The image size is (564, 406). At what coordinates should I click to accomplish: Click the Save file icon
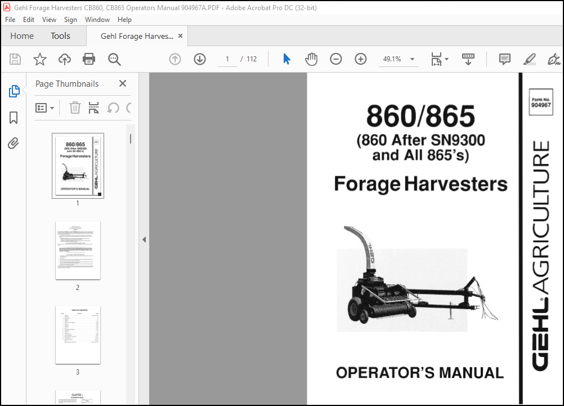[x=15, y=59]
